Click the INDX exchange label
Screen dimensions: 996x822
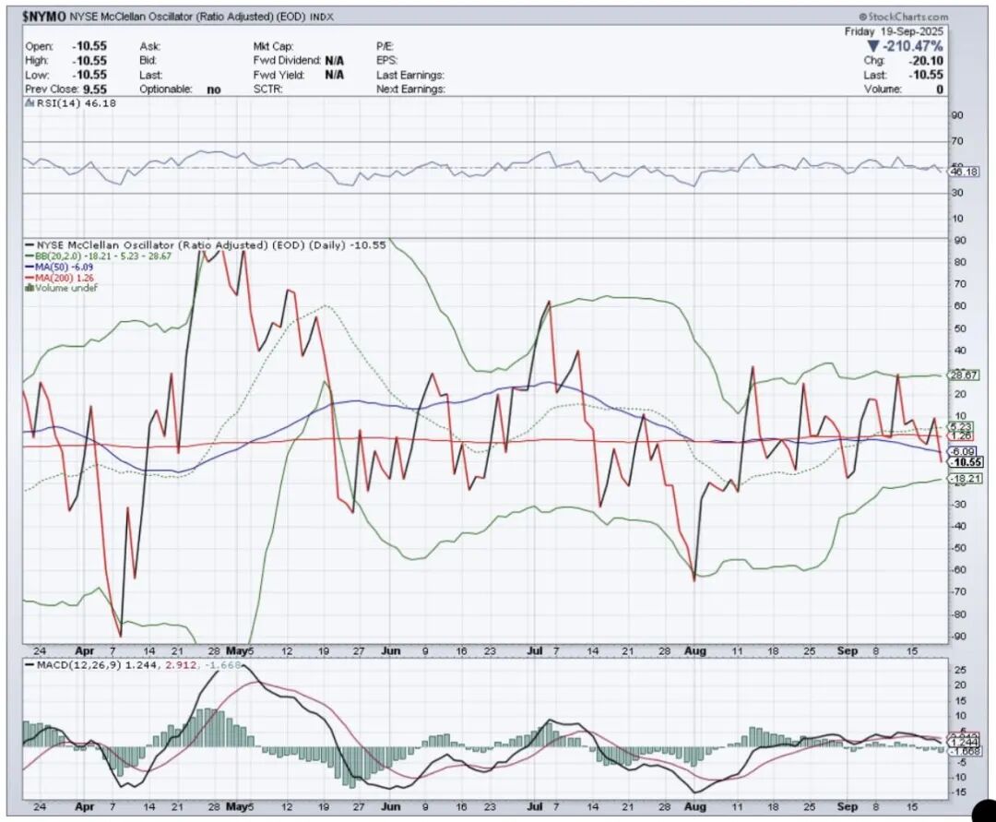[322, 18]
